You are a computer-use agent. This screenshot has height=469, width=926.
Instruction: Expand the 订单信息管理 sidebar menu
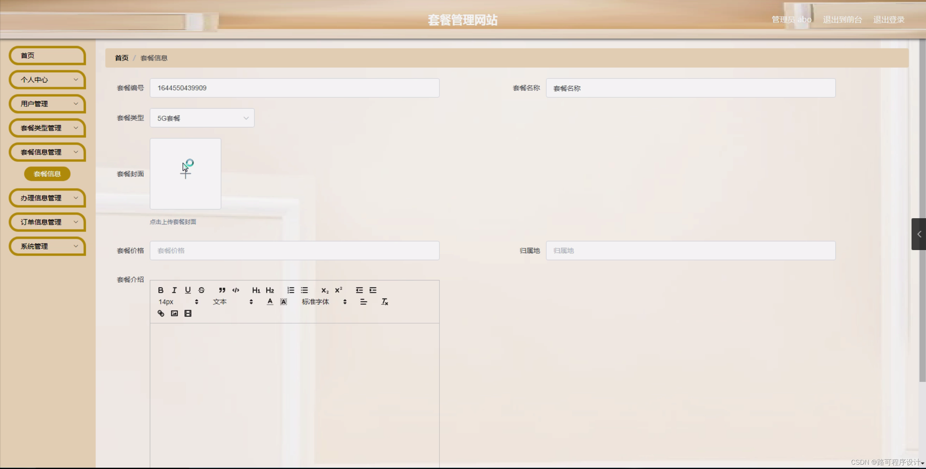[47, 222]
